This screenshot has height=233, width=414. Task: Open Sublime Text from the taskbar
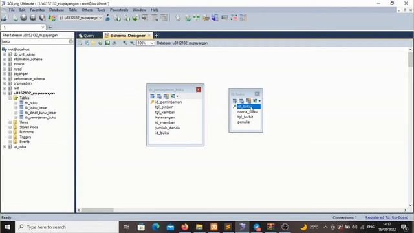tap(228, 227)
